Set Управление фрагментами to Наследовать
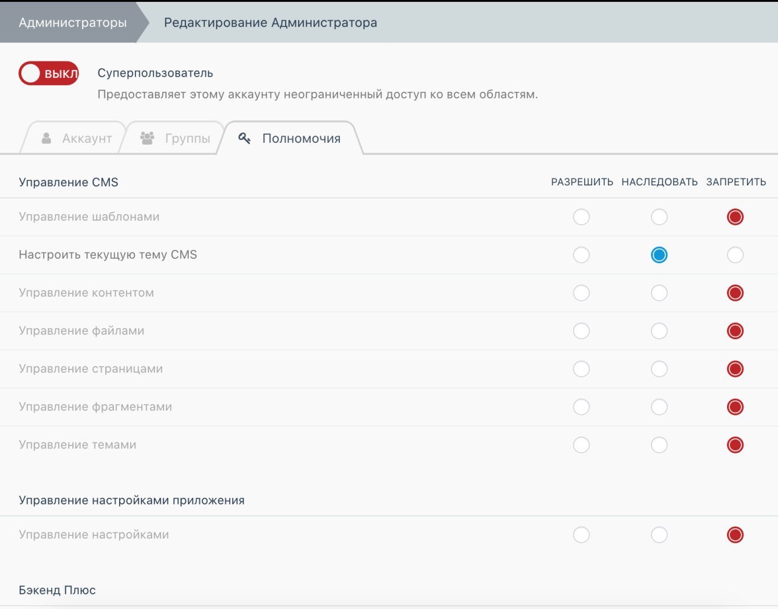The image size is (778, 609). 659,407
